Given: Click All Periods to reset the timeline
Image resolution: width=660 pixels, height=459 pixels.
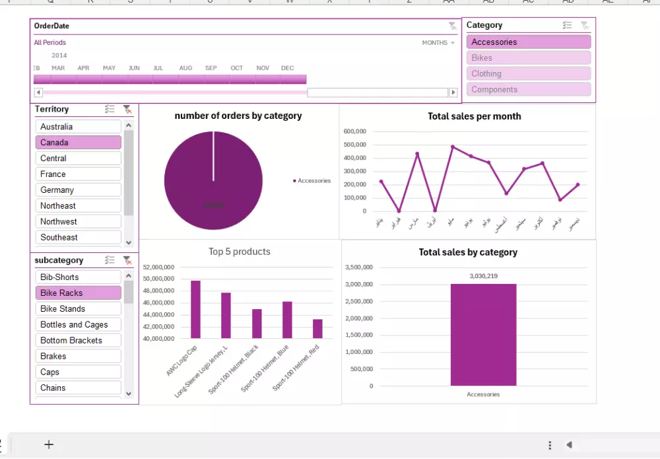Looking at the screenshot, I should point(49,42).
